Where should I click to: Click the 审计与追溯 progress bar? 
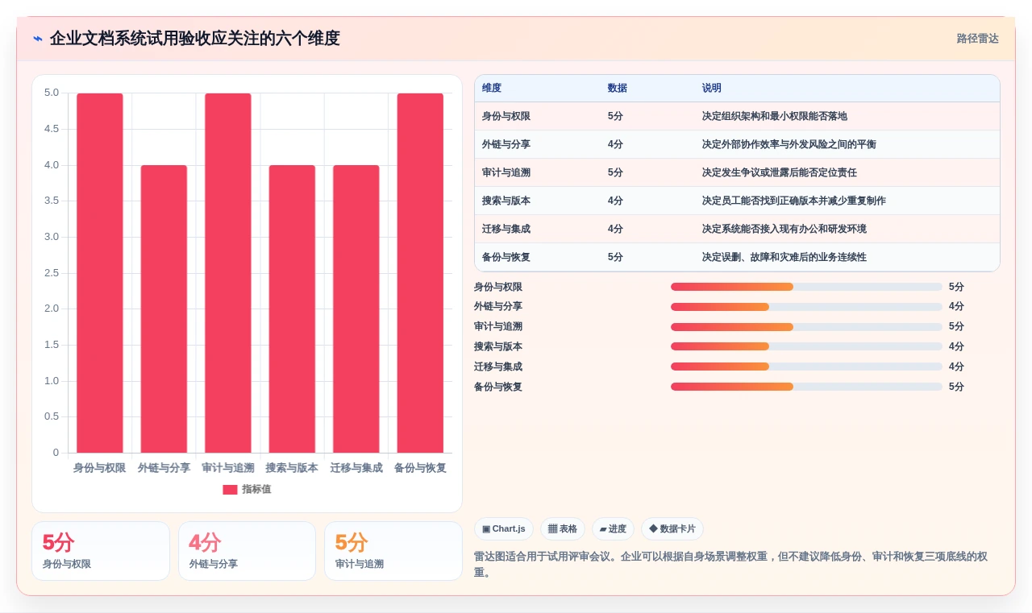806,326
